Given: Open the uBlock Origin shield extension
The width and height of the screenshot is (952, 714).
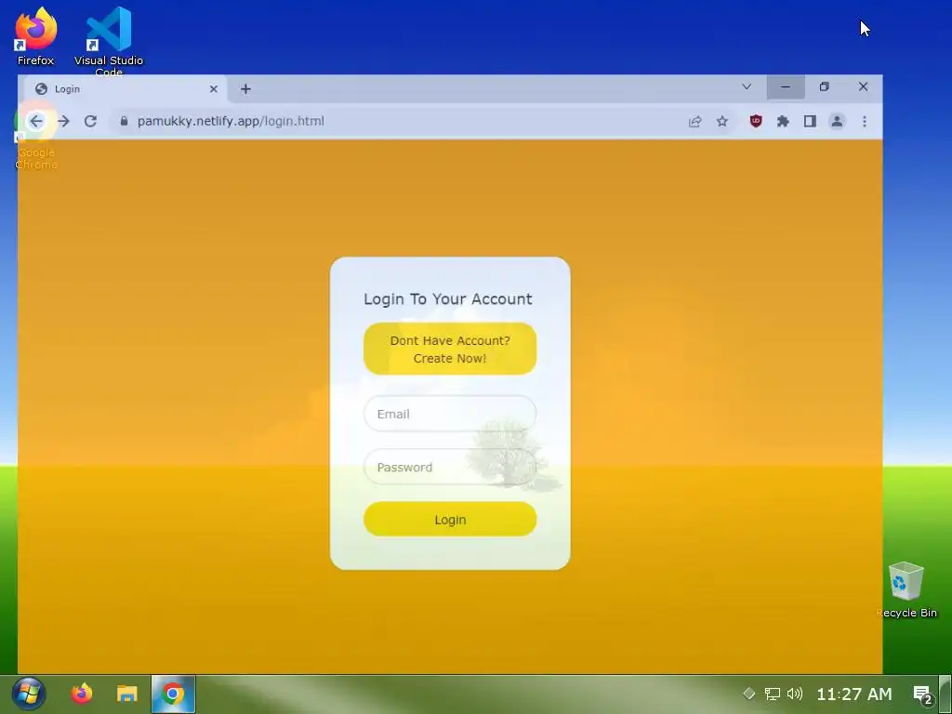Looking at the screenshot, I should point(756,121).
